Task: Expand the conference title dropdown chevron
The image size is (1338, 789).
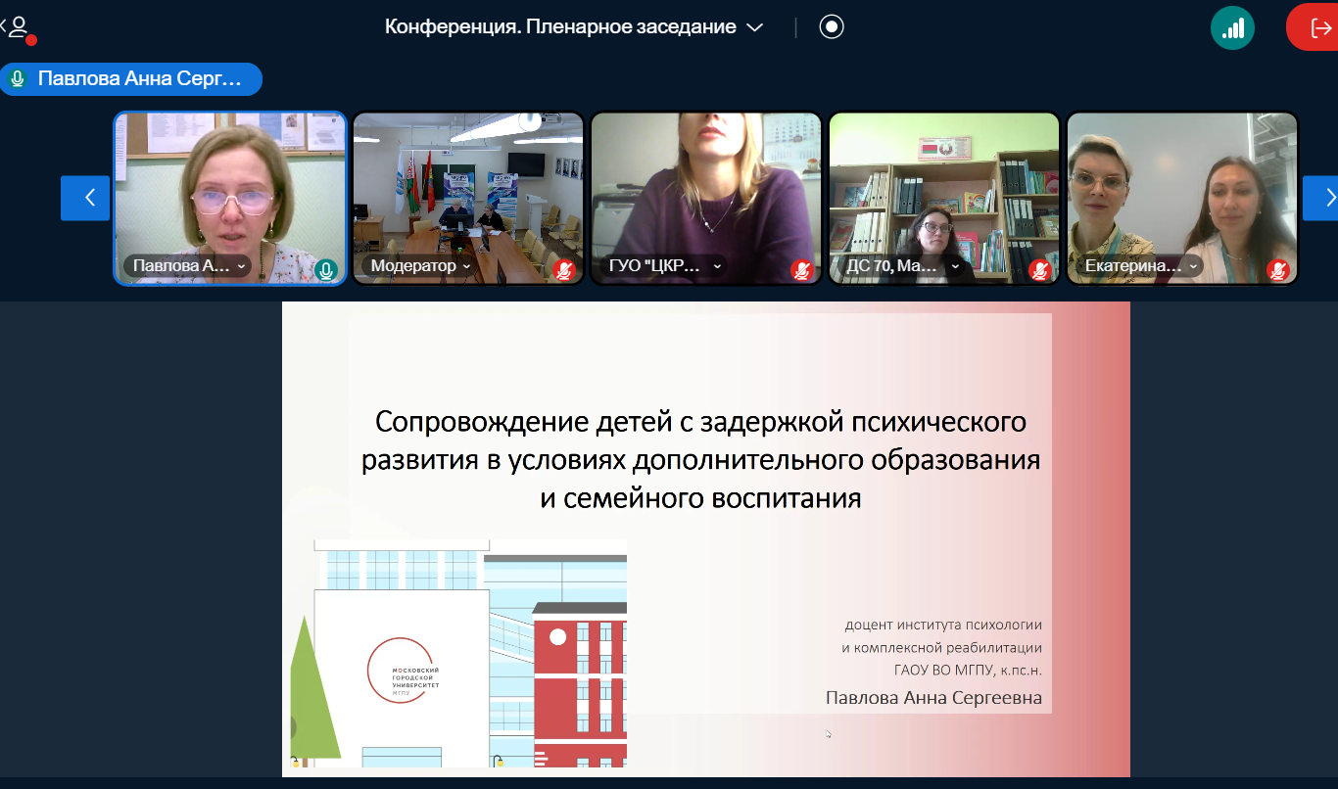Action: click(754, 27)
